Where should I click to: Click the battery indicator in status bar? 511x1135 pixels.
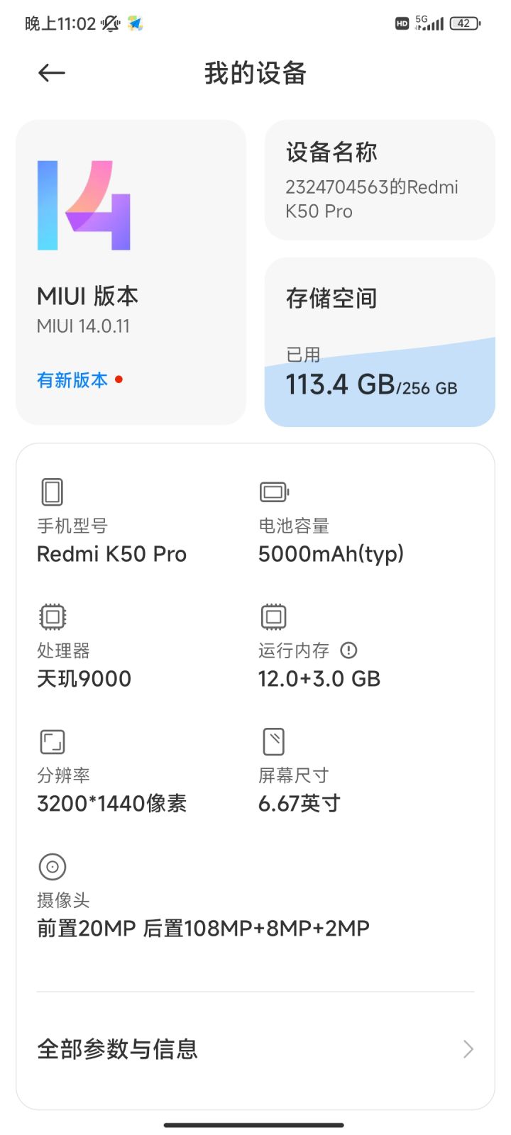[465, 23]
